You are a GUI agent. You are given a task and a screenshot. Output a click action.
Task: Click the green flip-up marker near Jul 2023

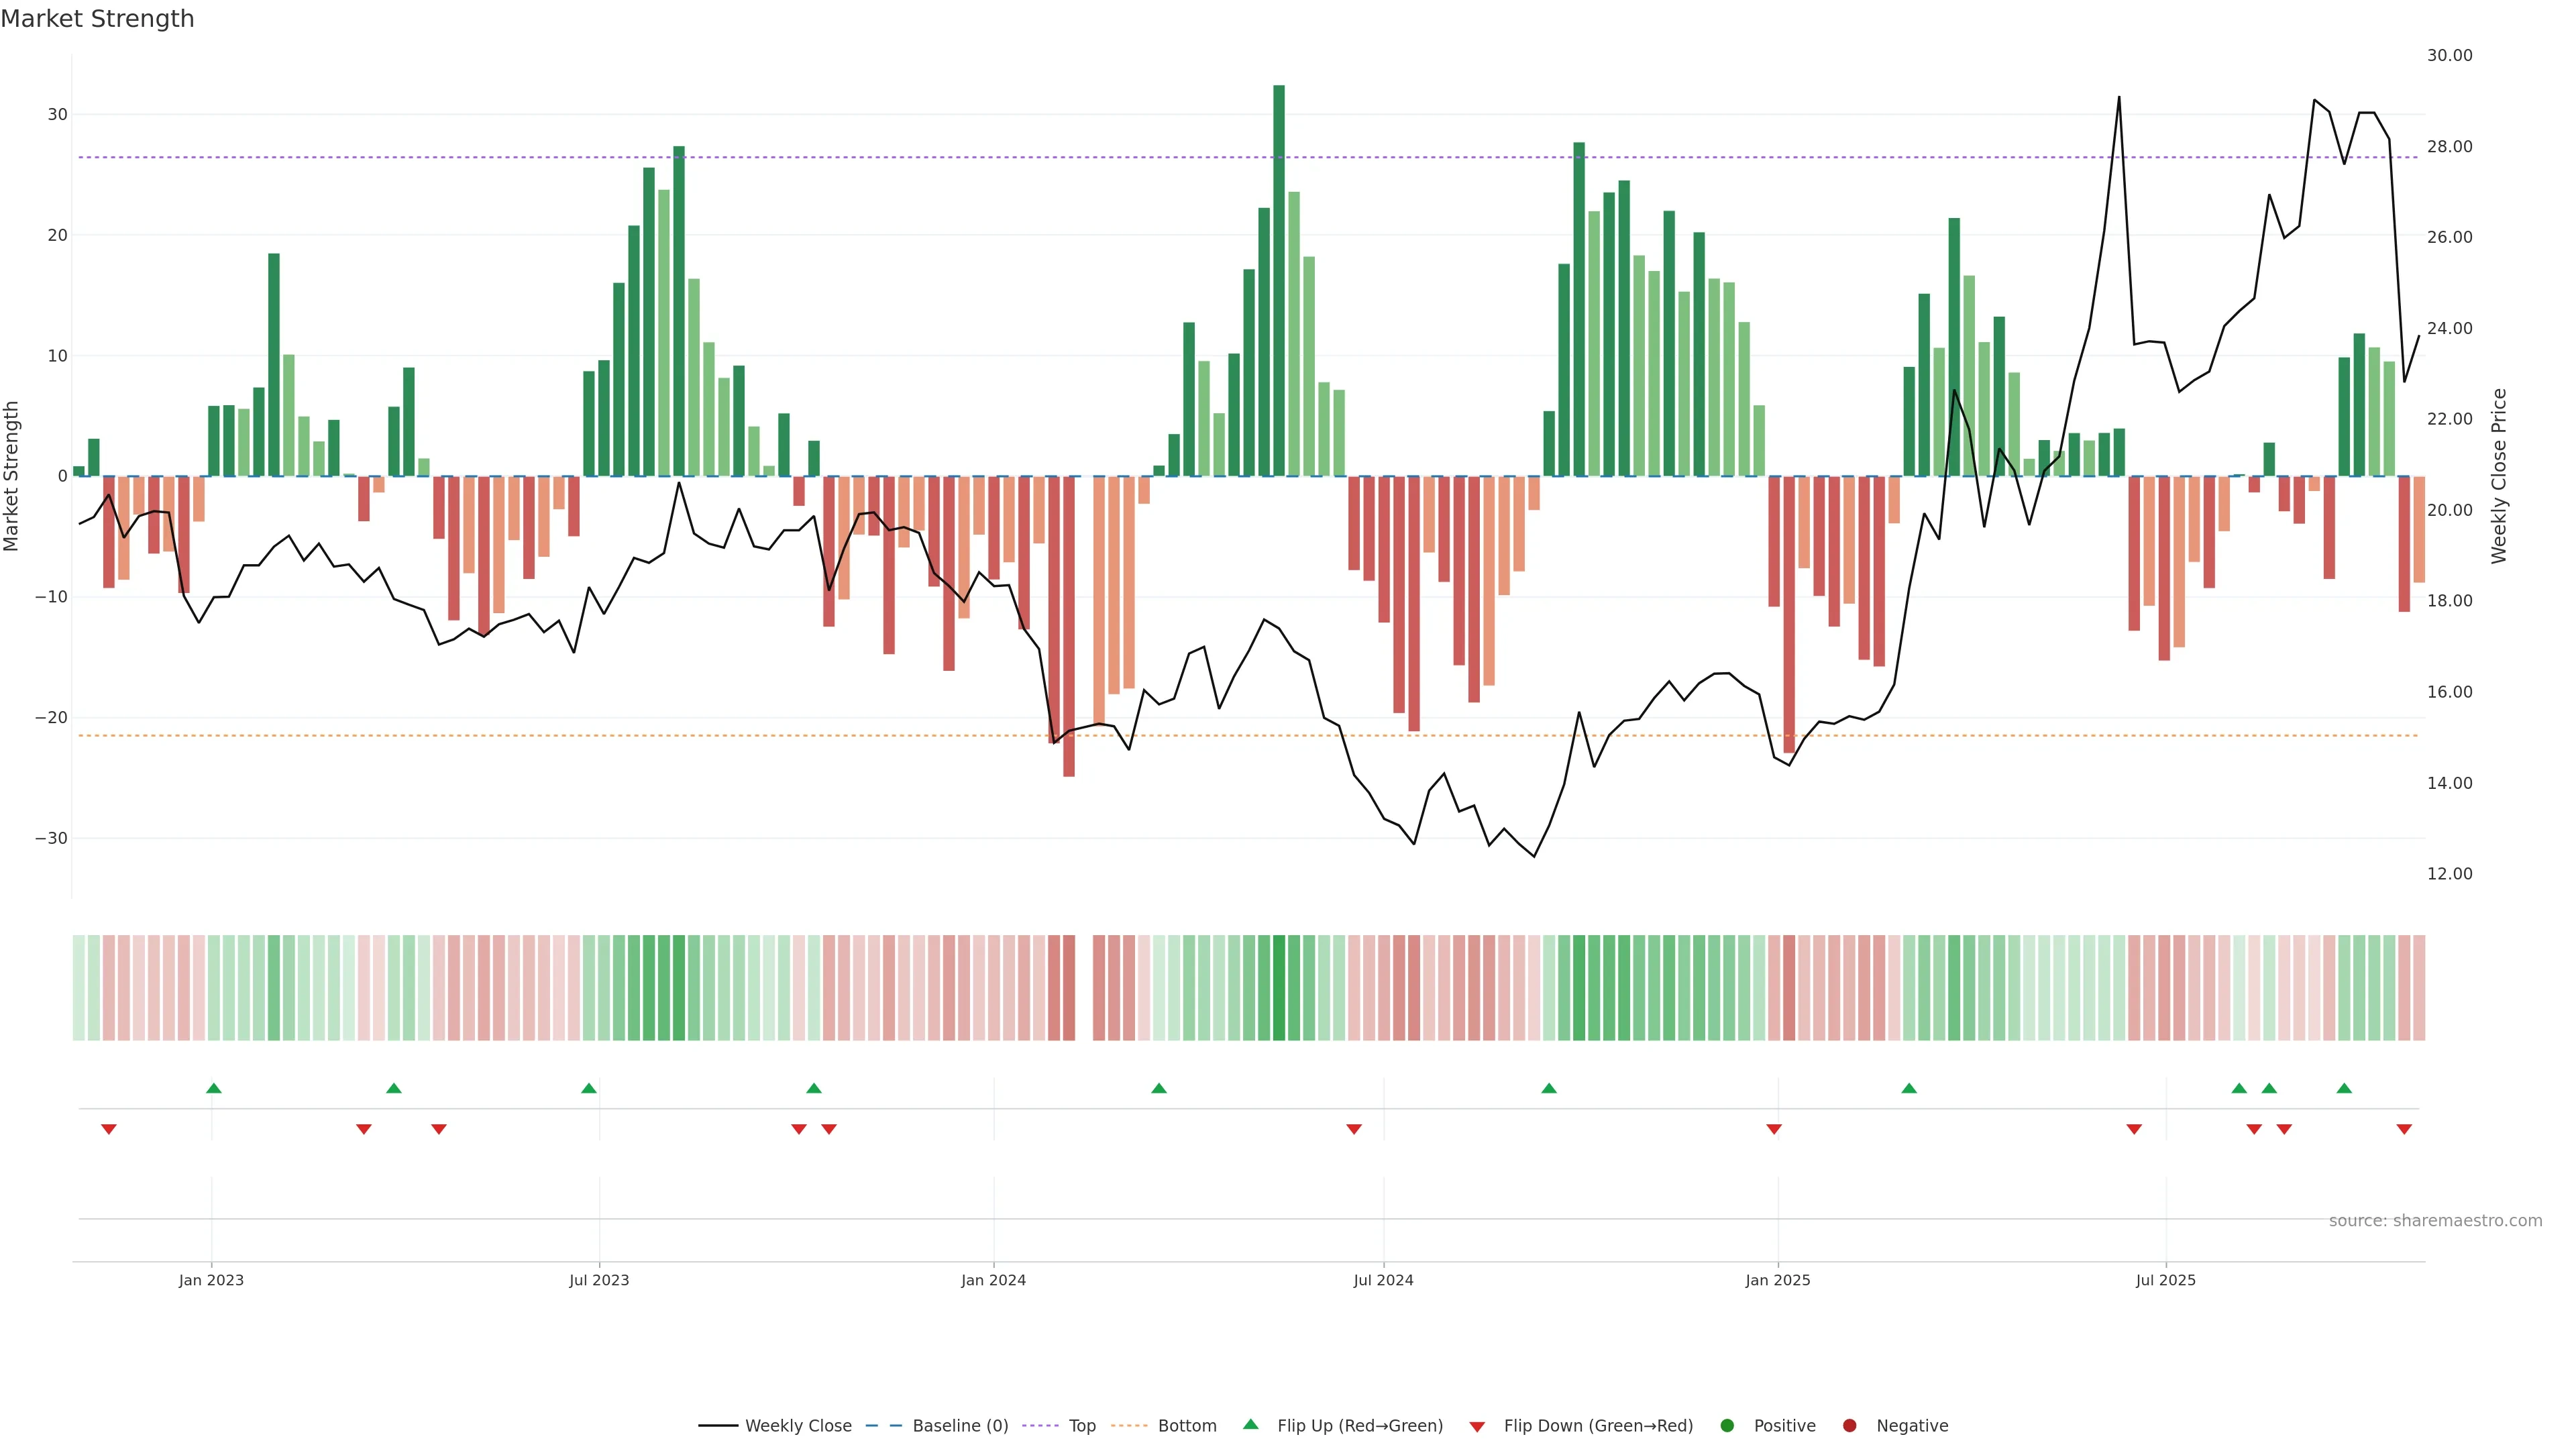[589, 1088]
